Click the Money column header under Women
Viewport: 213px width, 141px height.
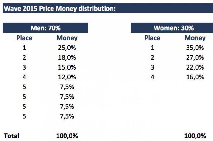click(x=195, y=38)
